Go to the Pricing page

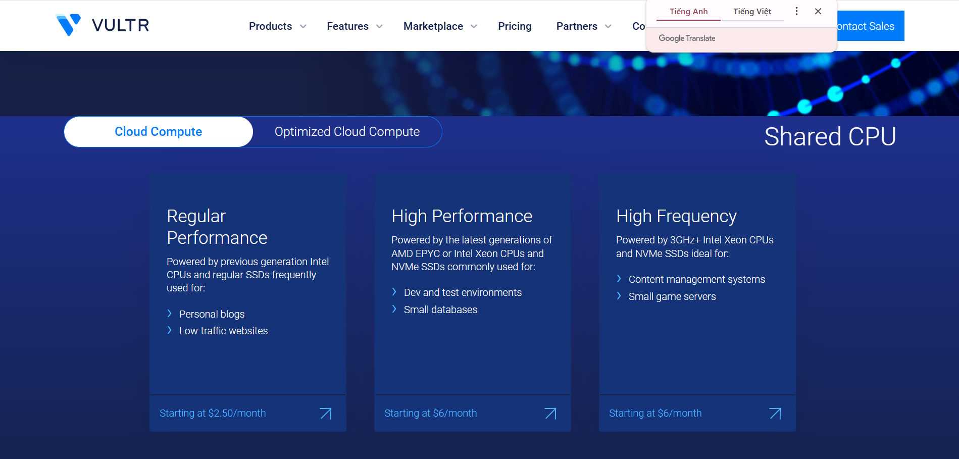pos(515,26)
